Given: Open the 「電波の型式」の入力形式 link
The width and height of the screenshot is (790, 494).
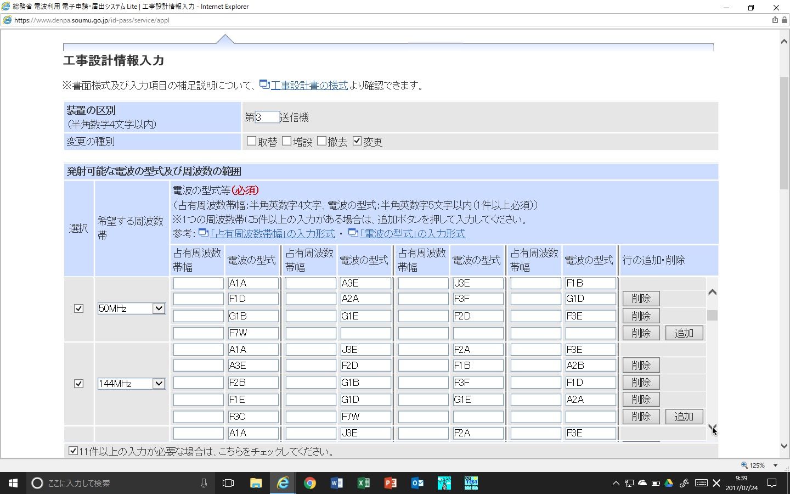Looking at the screenshot, I should pyautogui.click(x=412, y=234).
